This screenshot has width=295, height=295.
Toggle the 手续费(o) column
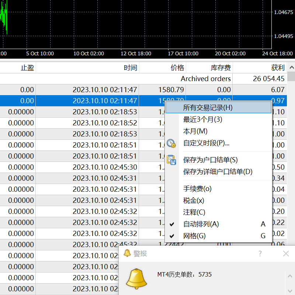[x=197, y=189]
